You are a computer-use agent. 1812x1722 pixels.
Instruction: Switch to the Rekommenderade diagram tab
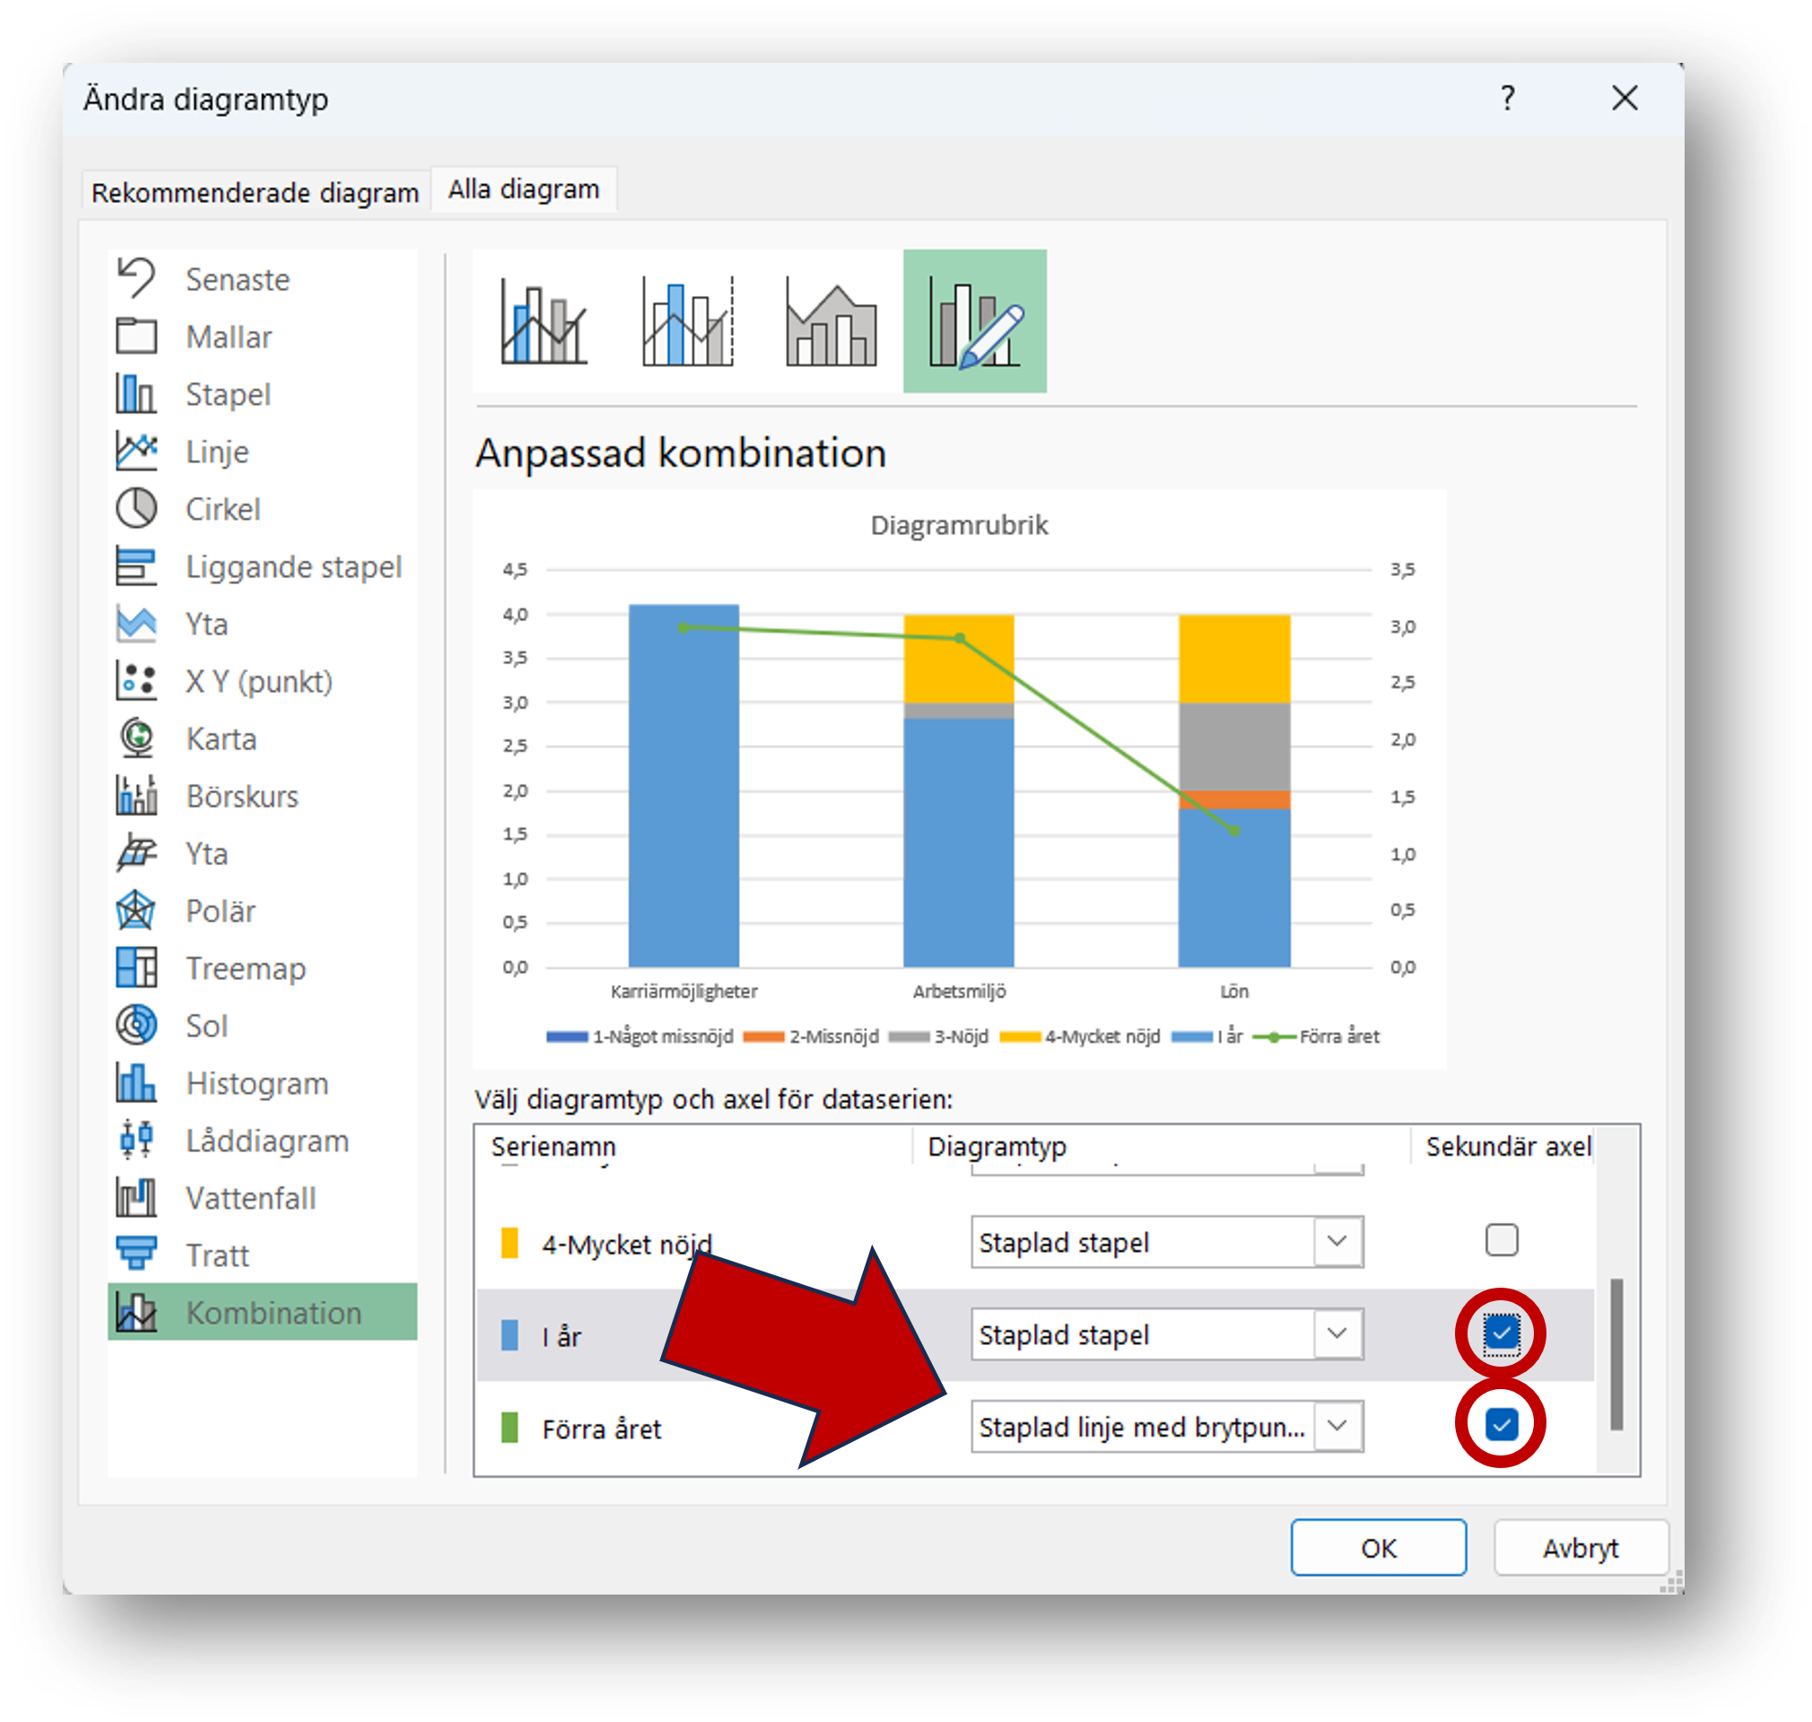[x=255, y=190]
